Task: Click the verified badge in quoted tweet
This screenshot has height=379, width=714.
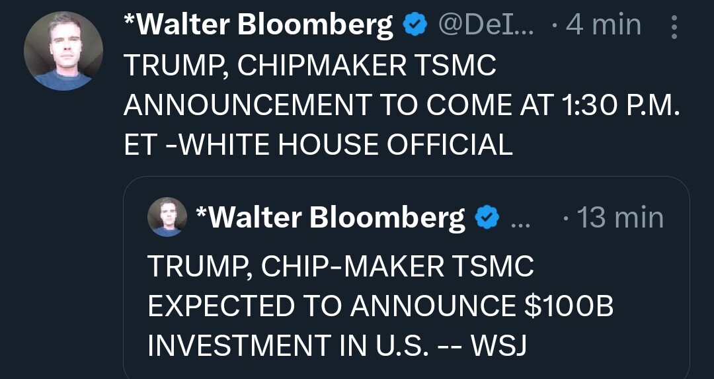Action: [x=488, y=217]
